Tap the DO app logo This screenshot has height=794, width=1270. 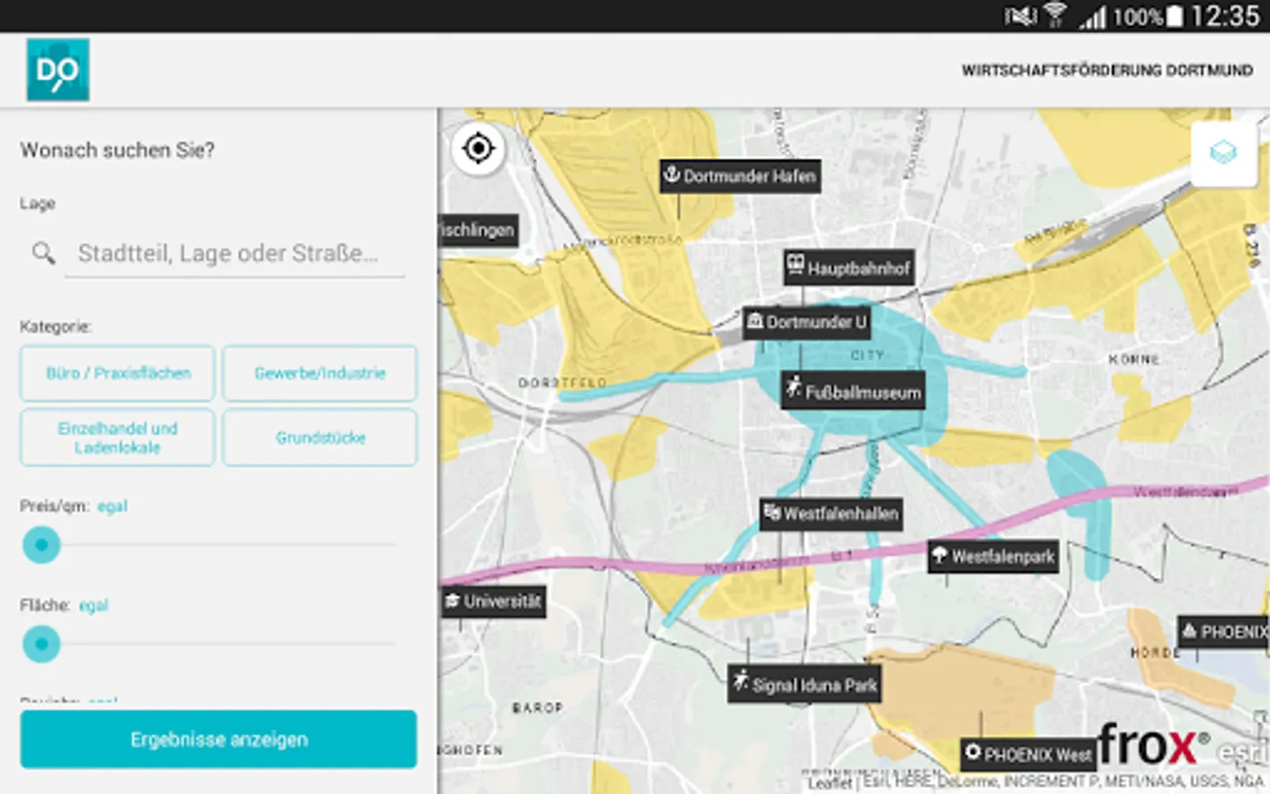58,70
